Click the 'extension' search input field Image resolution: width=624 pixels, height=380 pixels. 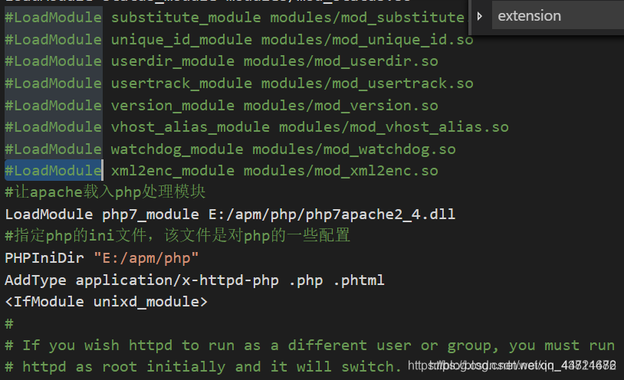[x=558, y=15]
